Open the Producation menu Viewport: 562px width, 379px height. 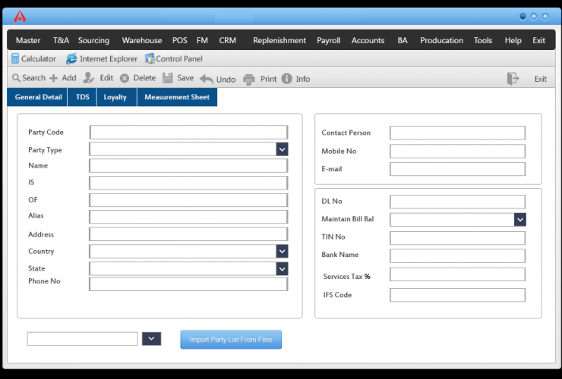click(441, 40)
